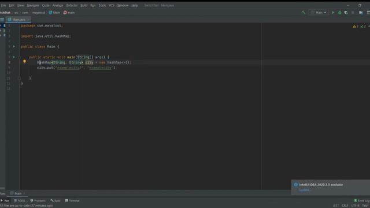Click the mayatout breadcrumb

tap(39, 13)
